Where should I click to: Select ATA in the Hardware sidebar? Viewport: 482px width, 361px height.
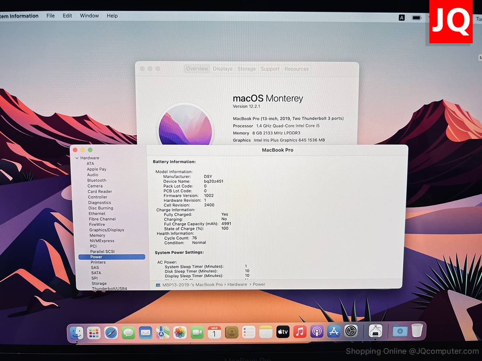click(90, 164)
